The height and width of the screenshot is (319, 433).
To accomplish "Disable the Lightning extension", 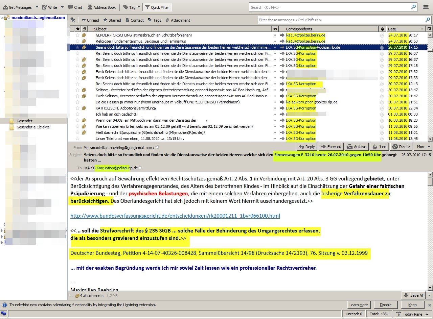I will 386,305.
